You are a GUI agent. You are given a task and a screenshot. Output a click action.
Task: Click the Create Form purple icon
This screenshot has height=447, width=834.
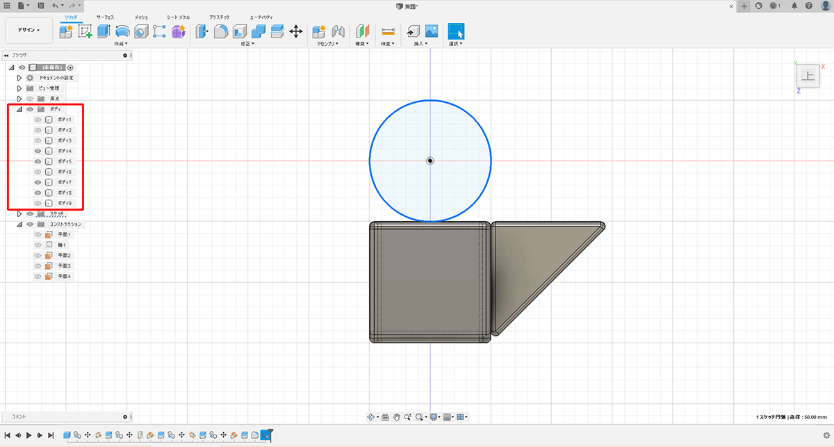tap(179, 31)
